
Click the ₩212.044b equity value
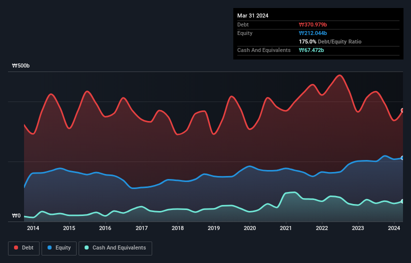(x=313, y=33)
